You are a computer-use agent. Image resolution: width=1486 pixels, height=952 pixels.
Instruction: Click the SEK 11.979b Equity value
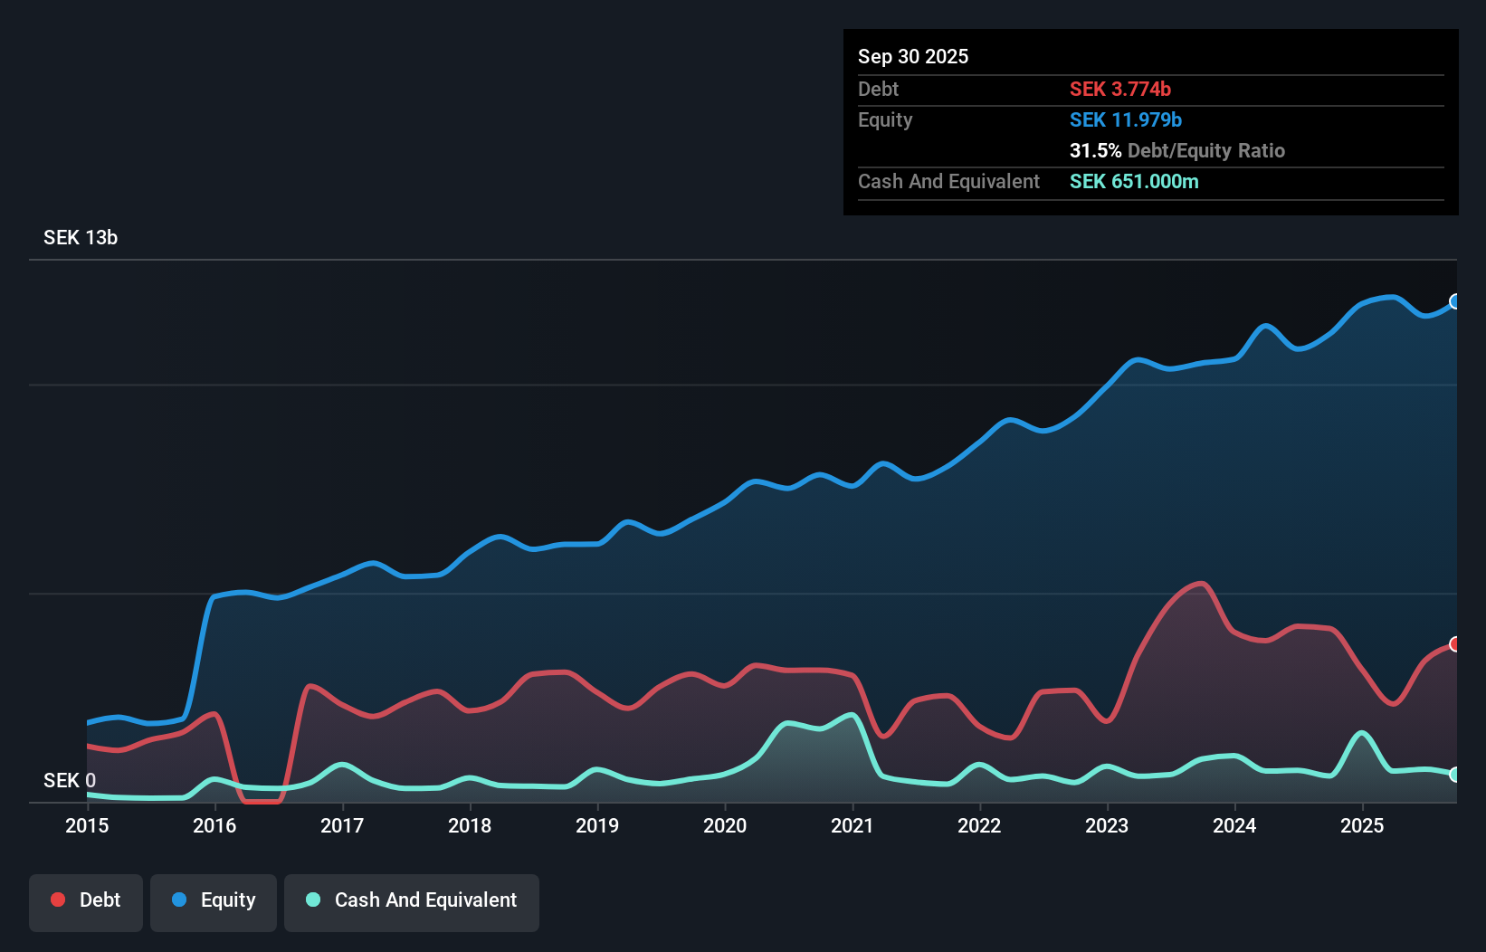click(1125, 119)
